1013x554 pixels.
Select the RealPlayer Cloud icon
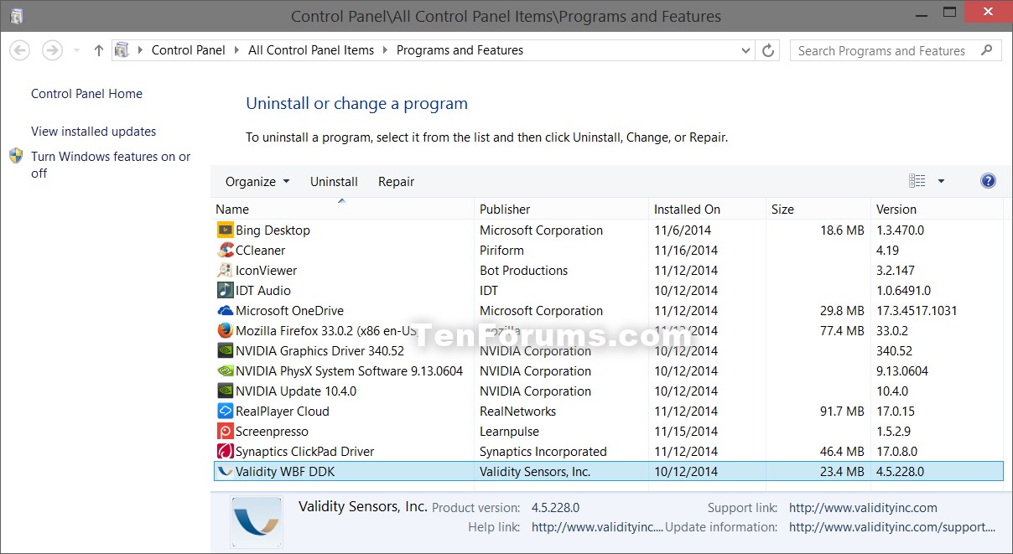pyautogui.click(x=225, y=411)
